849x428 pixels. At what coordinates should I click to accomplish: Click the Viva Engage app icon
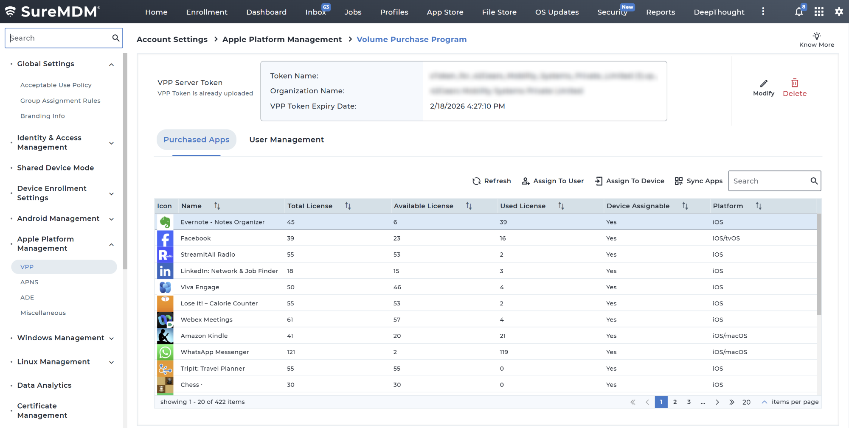pyautogui.click(x=165, y=287)
